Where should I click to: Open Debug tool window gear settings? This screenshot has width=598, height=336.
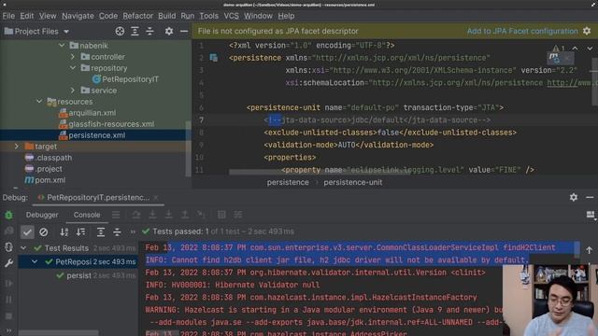coord(574,197)
